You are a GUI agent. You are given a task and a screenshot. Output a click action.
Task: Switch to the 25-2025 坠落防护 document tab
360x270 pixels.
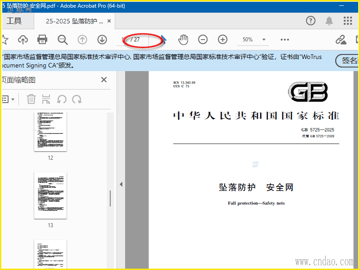click(74, 21)
